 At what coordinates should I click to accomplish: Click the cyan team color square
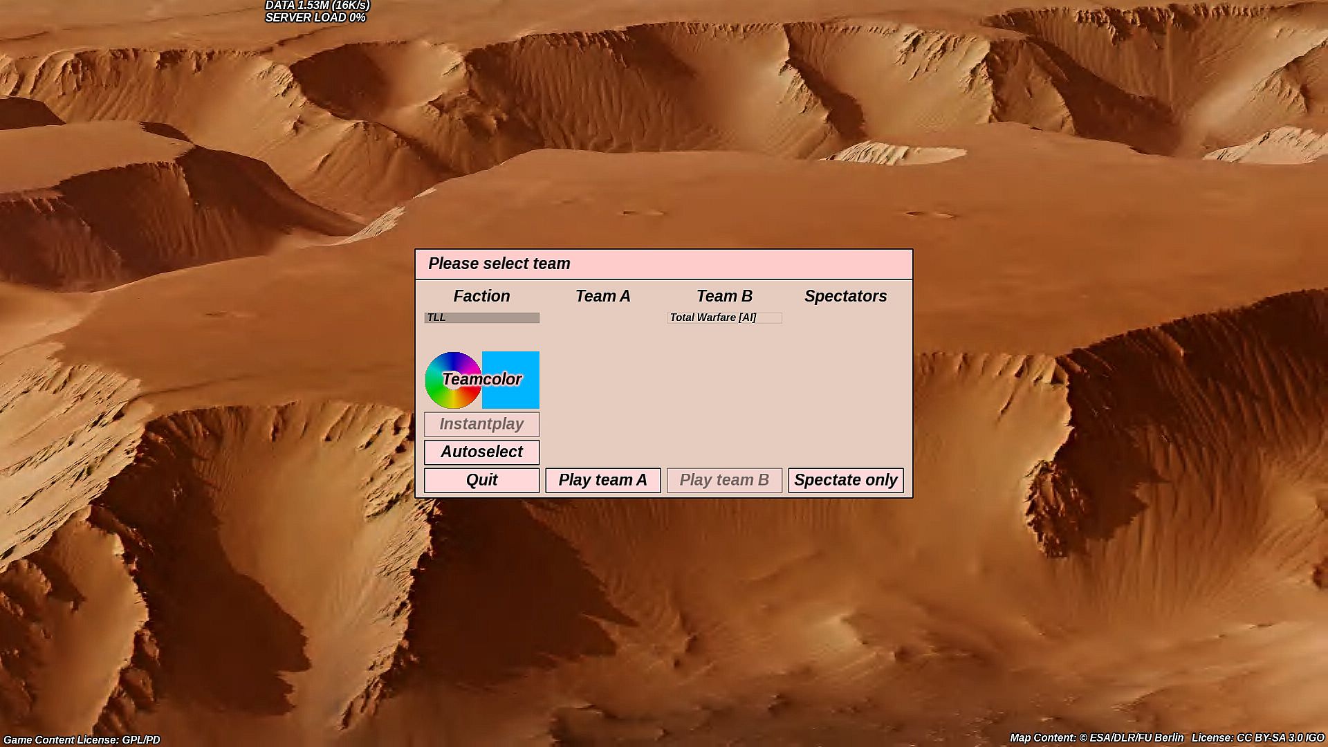pos(511,380)
